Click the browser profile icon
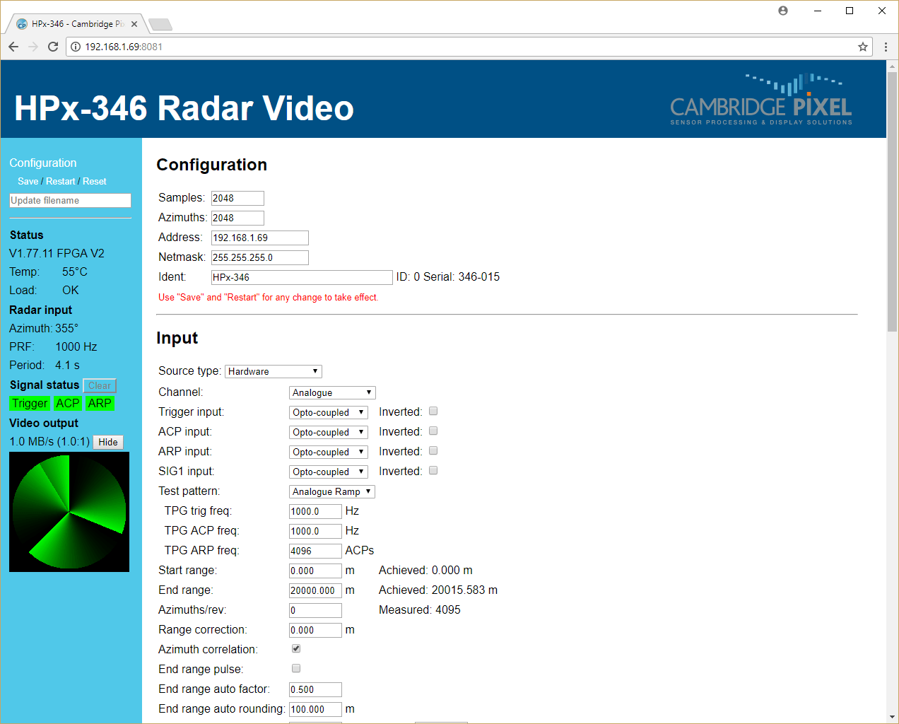The height and width of the screenshot is (724, 899). click(x=782, y=11)
